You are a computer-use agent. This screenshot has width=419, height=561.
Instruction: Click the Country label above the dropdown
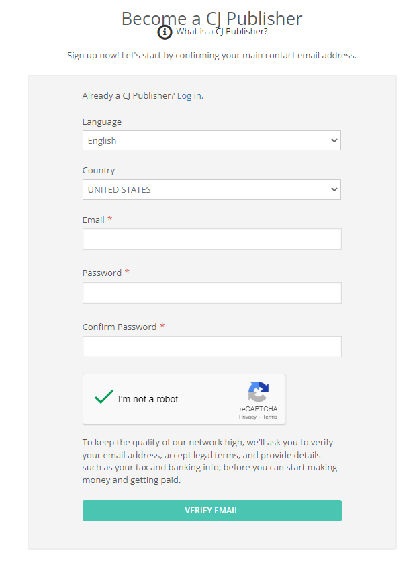click(x=99, y=171)
